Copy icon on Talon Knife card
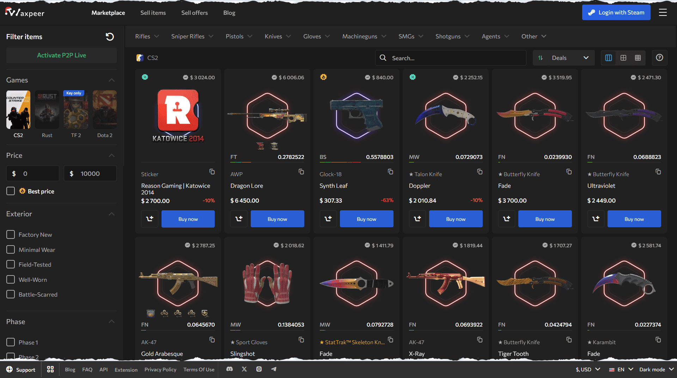Screen dimensions: 677x378 [480, 172]
